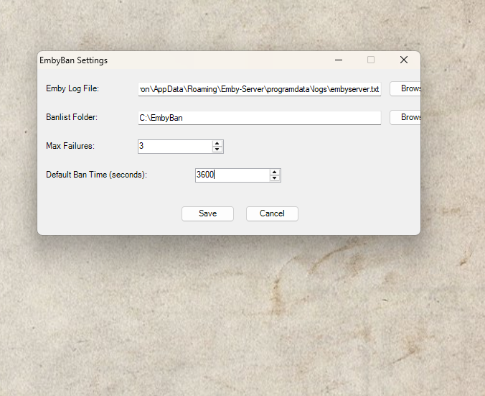Screen dimensions: 485x396
Task: Click the Banlist Folder label
Action: pyautogui.click(x=72, y=117)
